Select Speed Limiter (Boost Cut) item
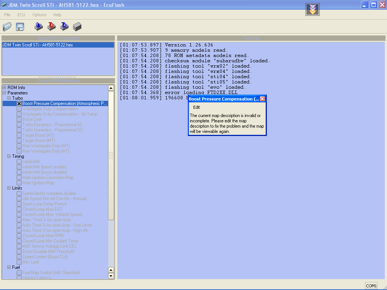The height and width of the screenshot is (290, 387). pyautogui.click(x=45, y=257)
